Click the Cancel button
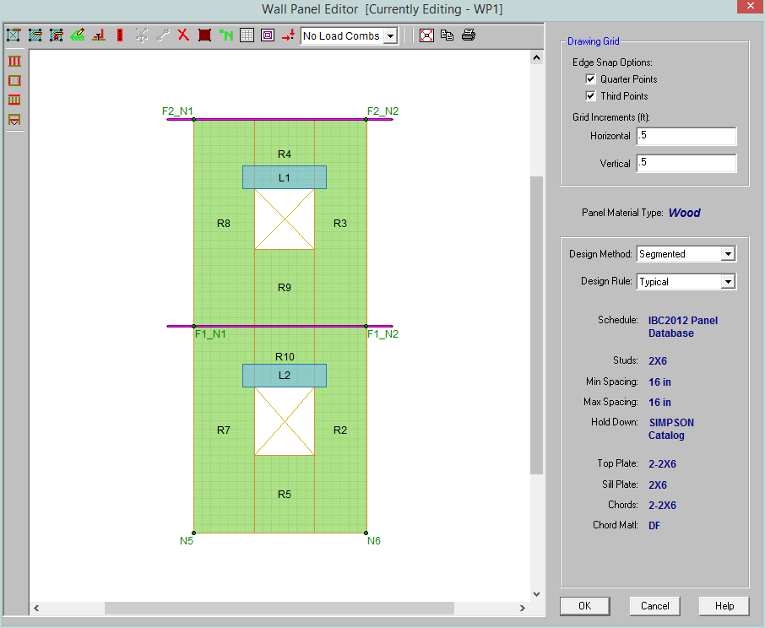This screenshot has width=765, height=628. point(655,605)
